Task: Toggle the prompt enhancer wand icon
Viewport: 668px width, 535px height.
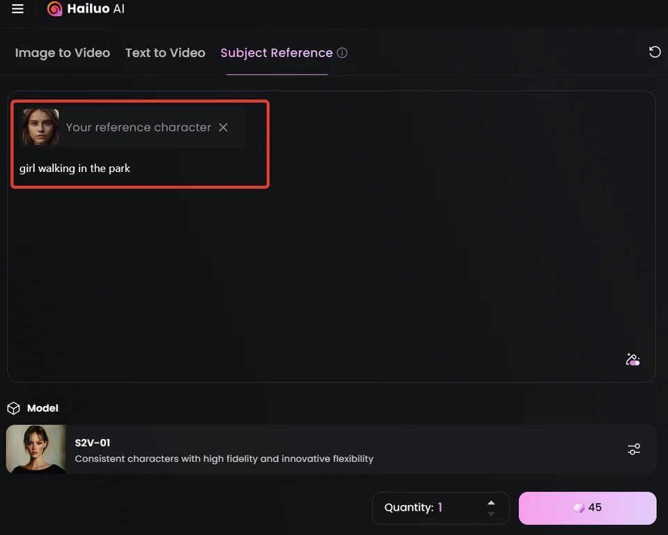Action: click(632, 359)
